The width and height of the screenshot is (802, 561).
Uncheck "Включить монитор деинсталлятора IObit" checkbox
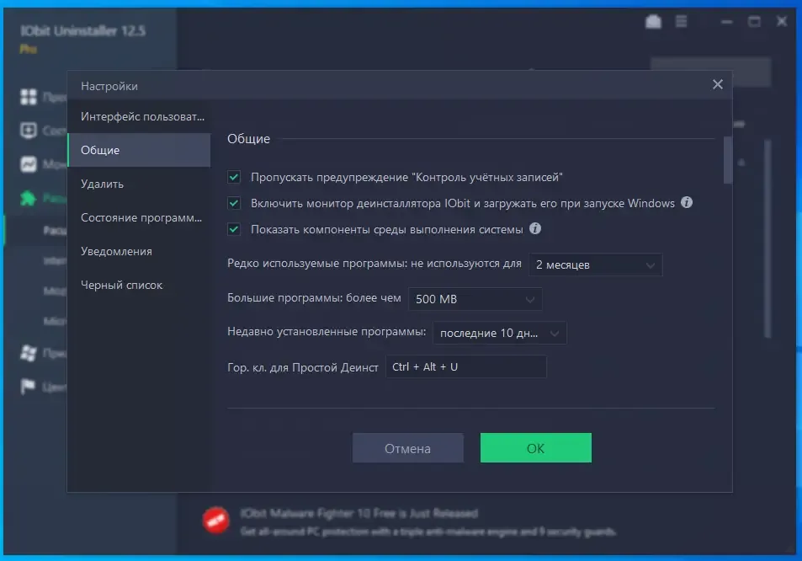point(234,203)
